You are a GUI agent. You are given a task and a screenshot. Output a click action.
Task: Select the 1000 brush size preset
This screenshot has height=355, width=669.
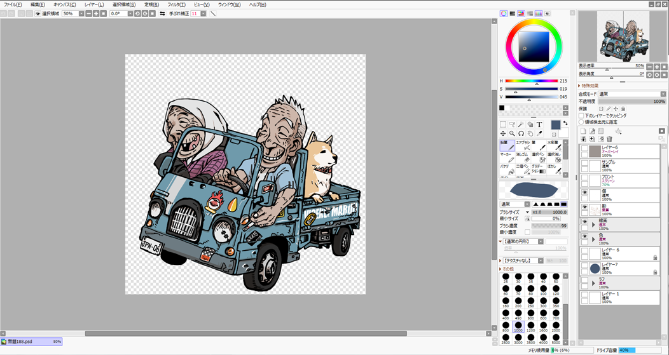[518, 327]
